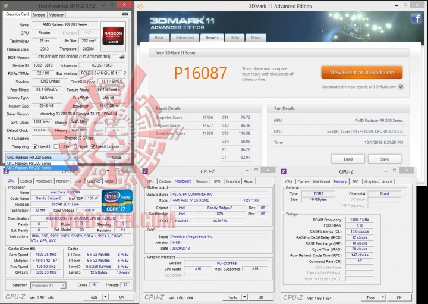The width and height of the screenshot is (428, 304).
Task: Click OK in the Memory CPU-Z window
Action: coord(399,297)
